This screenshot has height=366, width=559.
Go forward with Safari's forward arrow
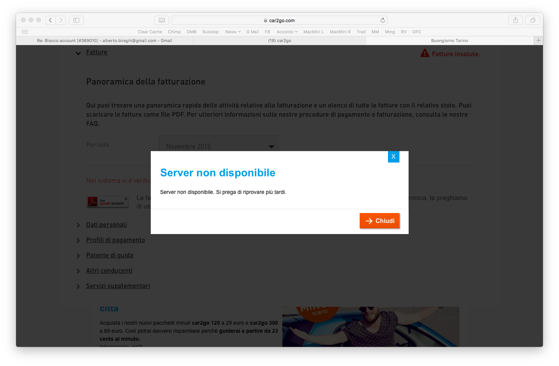[61, 20]
